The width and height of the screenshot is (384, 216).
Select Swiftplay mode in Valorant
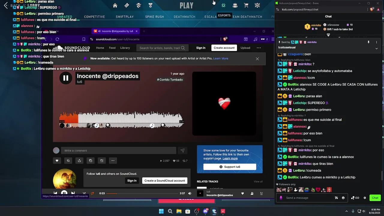[124, 17]
